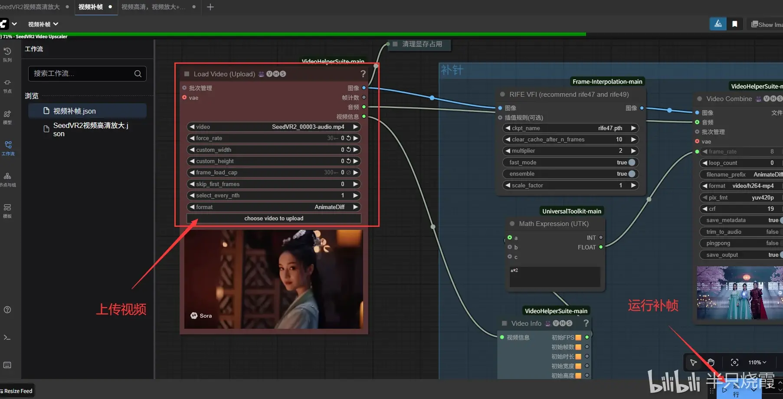Screen dimensions: 783x399
Task: Click the a*2 expression text box
Action: [x=555, y=277]
